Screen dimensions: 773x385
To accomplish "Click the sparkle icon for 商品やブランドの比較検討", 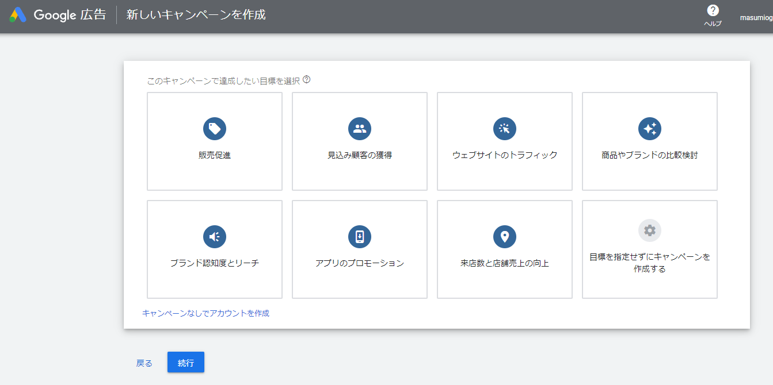I will tap(650, 129).
